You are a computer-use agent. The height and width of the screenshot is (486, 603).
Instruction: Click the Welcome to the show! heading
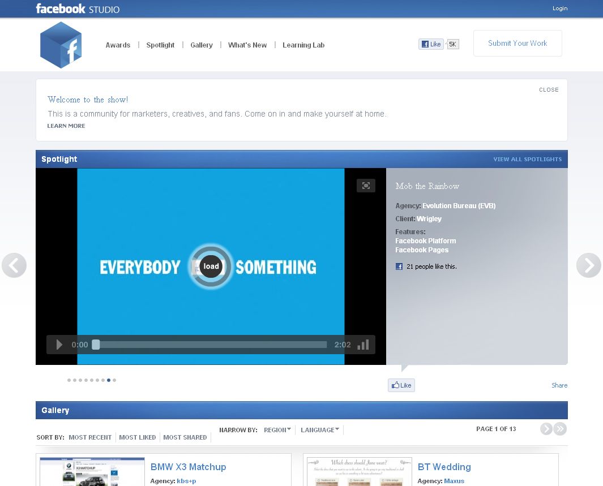88,100
